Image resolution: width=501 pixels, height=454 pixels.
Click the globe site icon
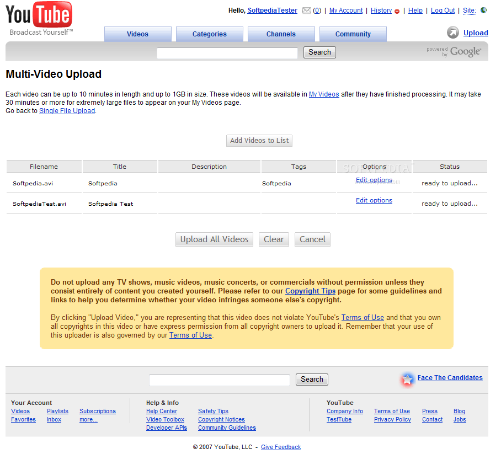click(x=484, y=10)
